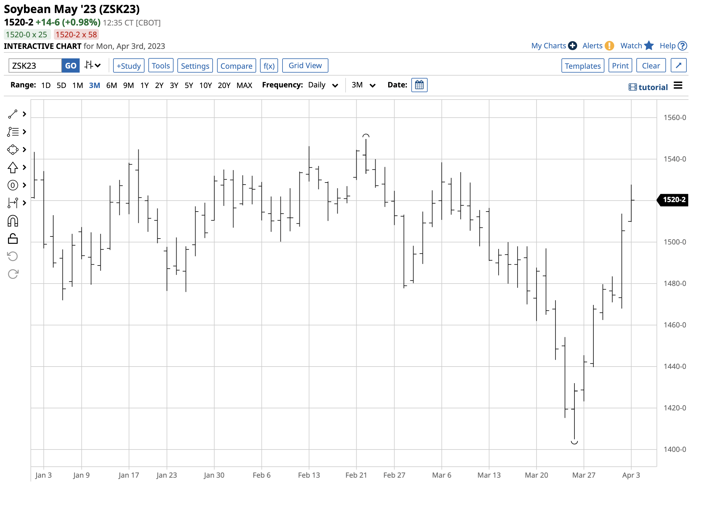Select the 3M range
Viewport: 719px width, 515px height.
(x=94, y=85)
